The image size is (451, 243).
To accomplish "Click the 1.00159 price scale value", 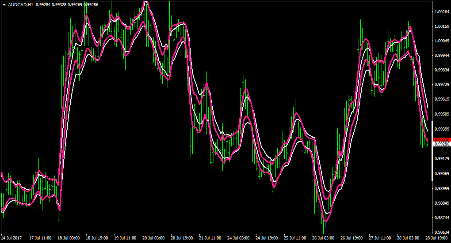I will click(x=442, y=26).
